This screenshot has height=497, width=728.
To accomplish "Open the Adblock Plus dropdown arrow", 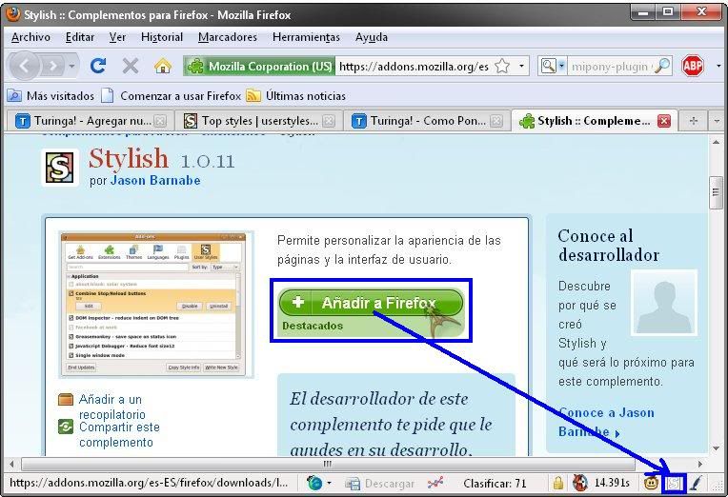I will point(718,66).
